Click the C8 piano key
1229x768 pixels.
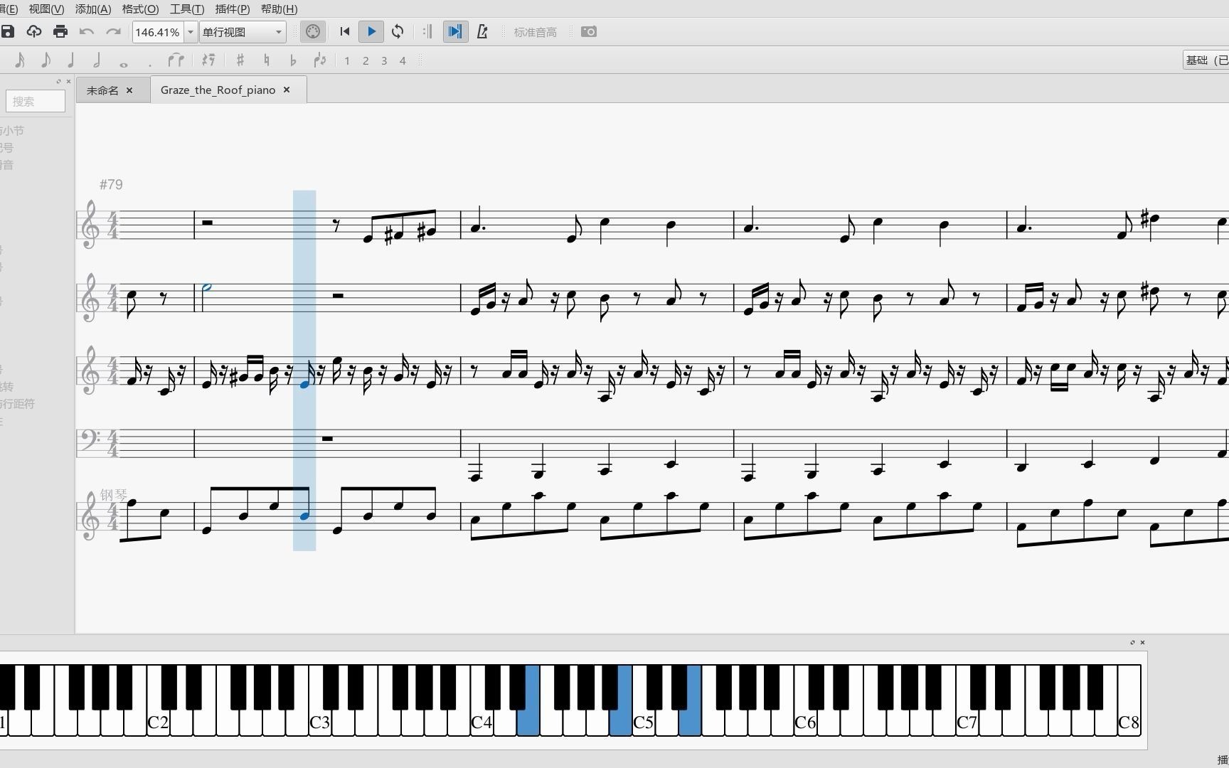(1129, 722)
